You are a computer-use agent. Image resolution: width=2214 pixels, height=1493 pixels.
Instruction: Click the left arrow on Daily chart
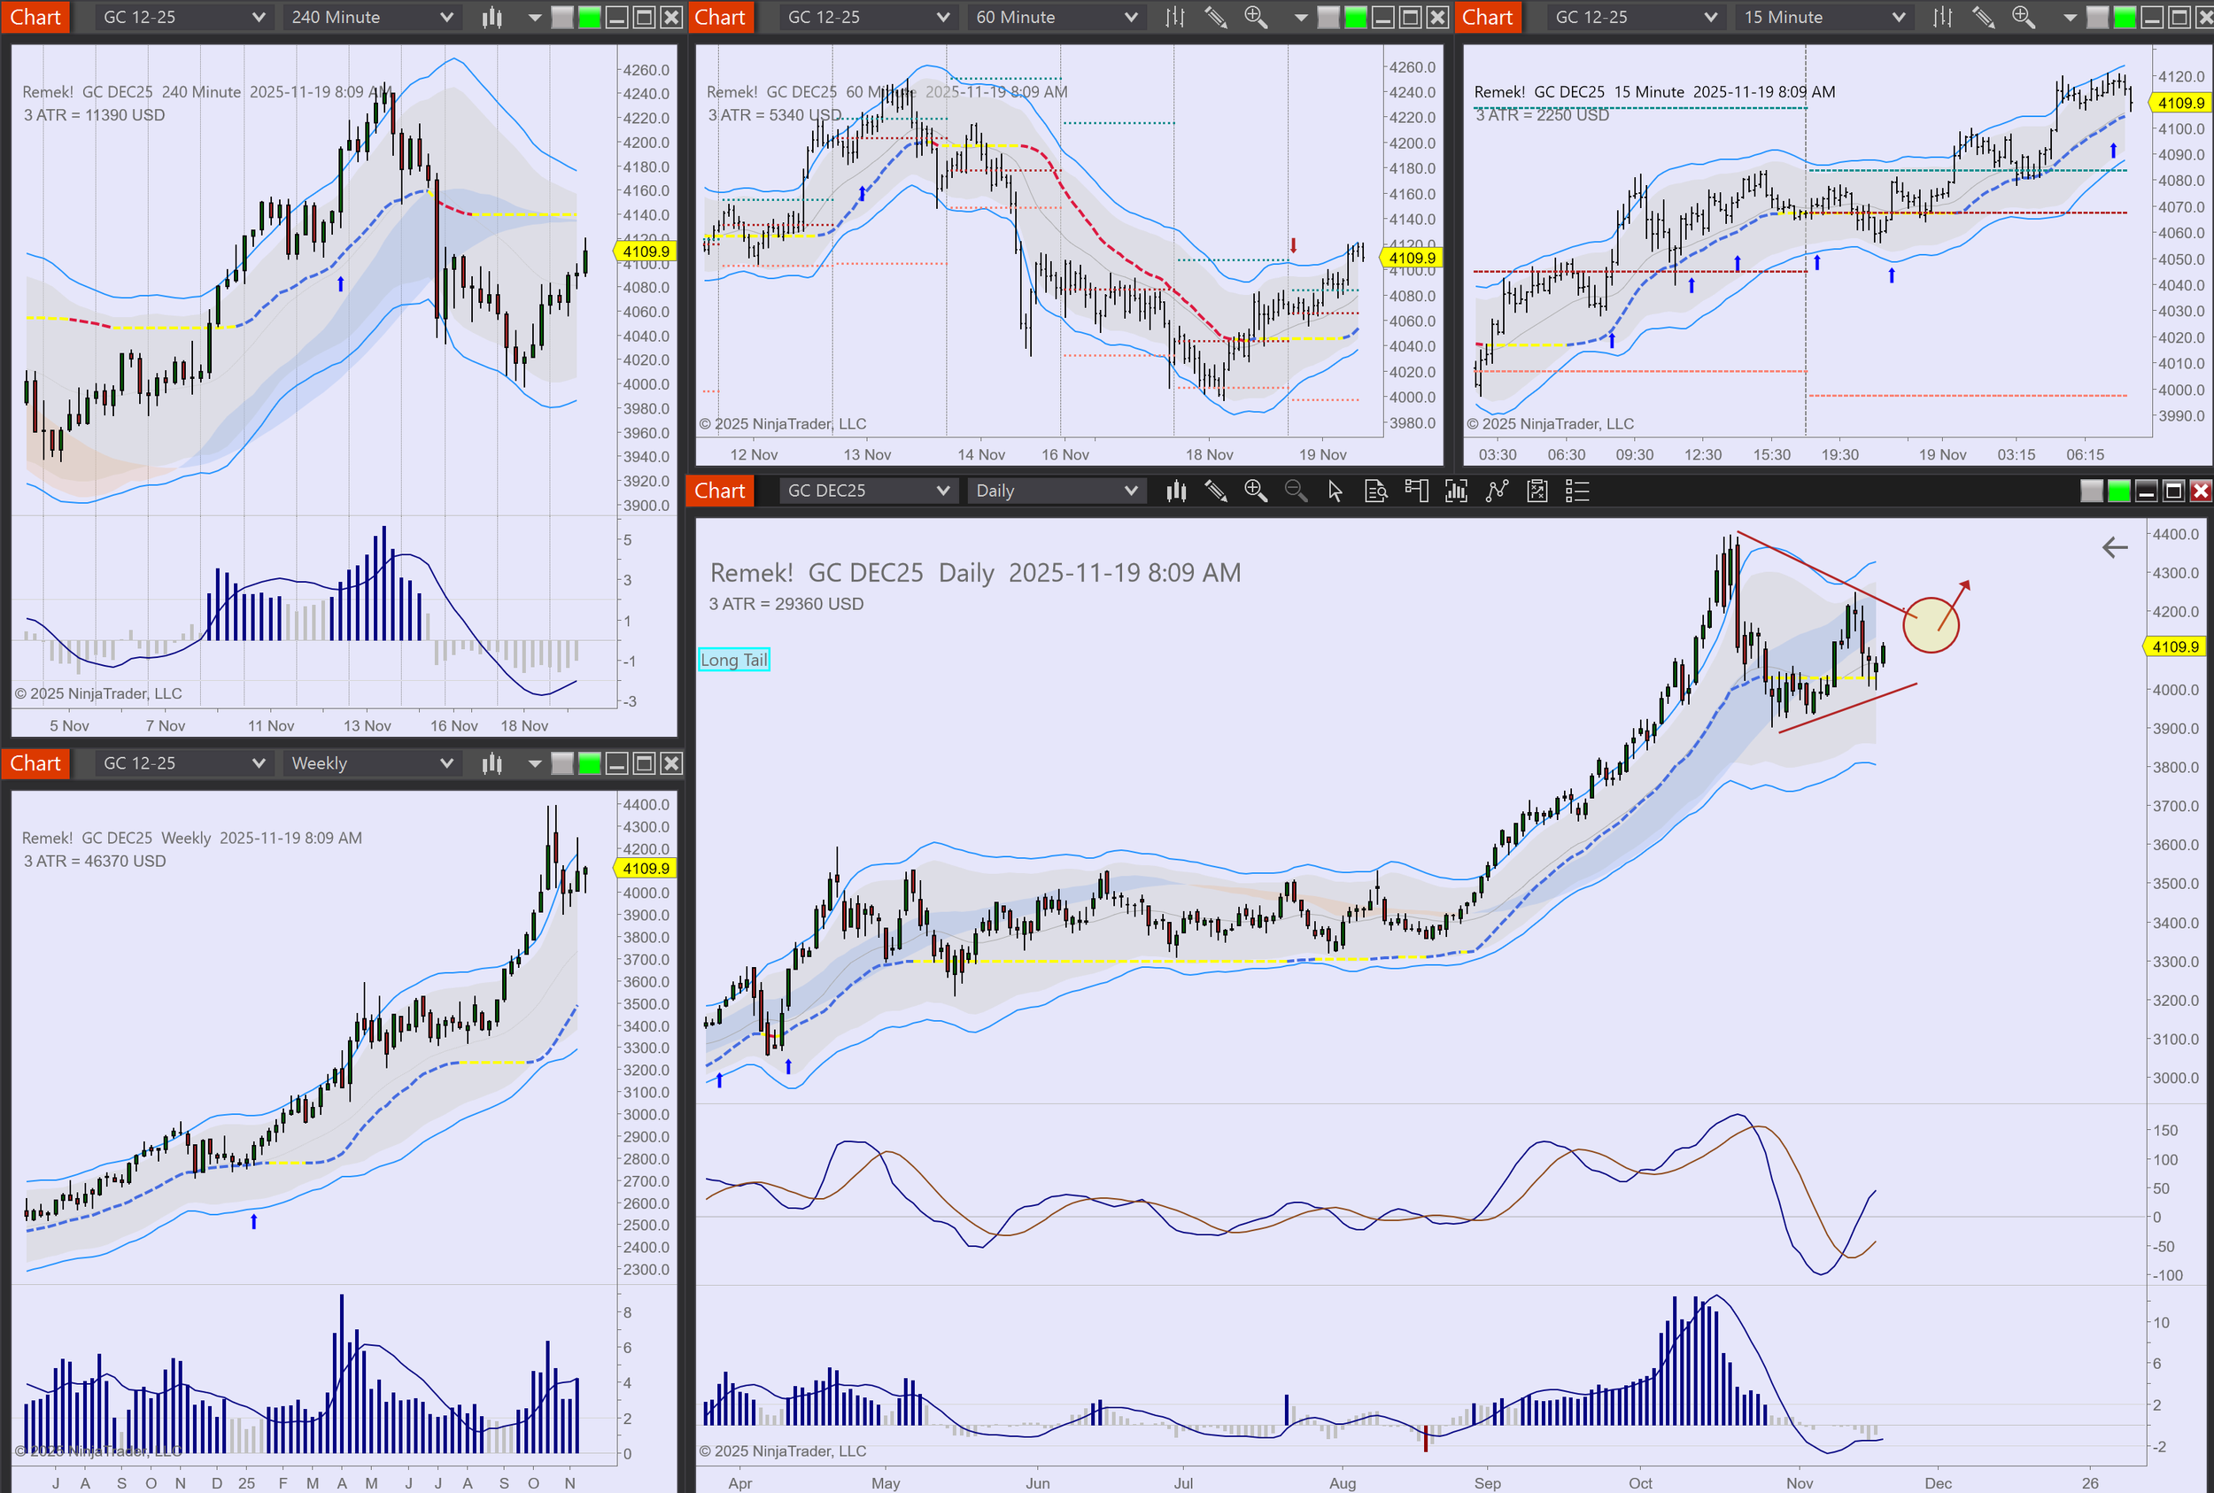pos(2114,547)
